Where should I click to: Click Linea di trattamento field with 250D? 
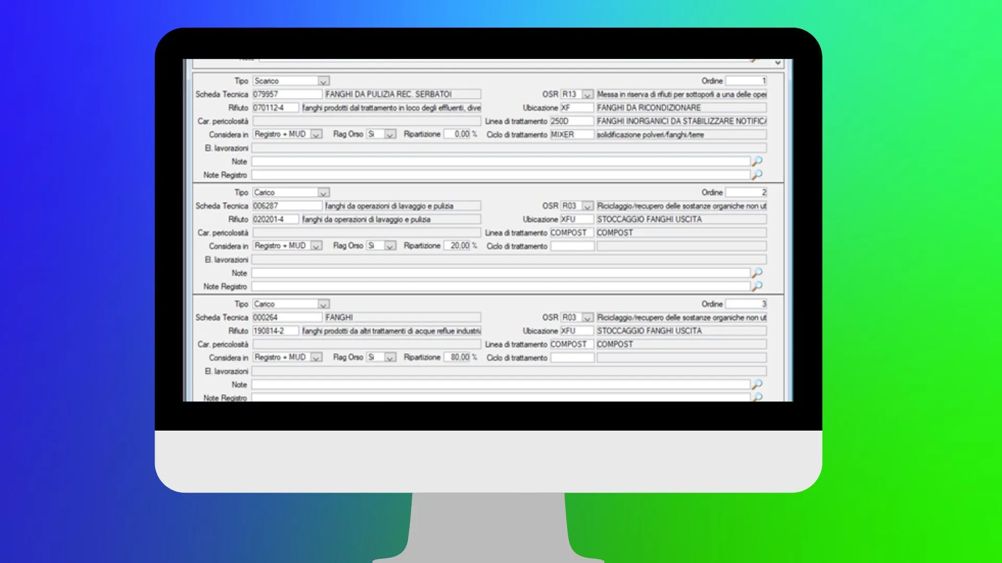click(x=571, y=121)
